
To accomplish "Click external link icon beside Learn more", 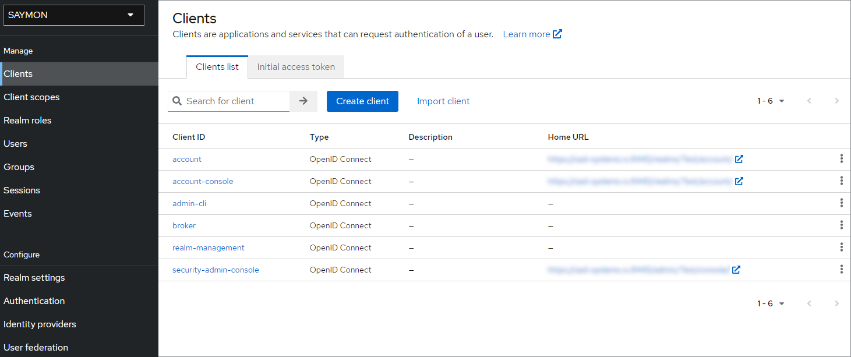I will click(x=557, y=34).
